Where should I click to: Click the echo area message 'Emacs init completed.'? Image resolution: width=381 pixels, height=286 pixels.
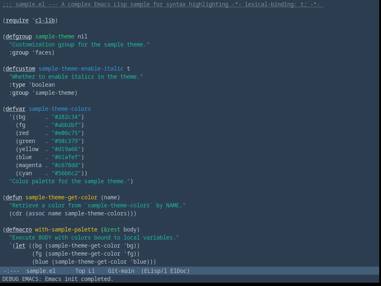79,279
